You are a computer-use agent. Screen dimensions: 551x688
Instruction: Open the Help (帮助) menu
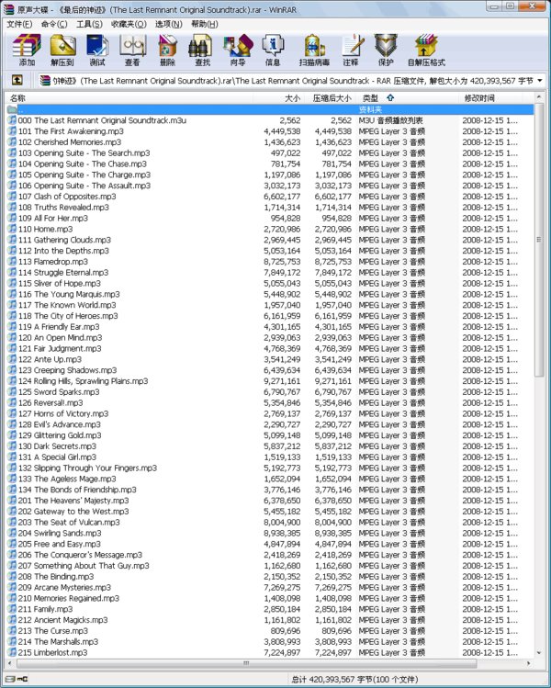[205, 24]
